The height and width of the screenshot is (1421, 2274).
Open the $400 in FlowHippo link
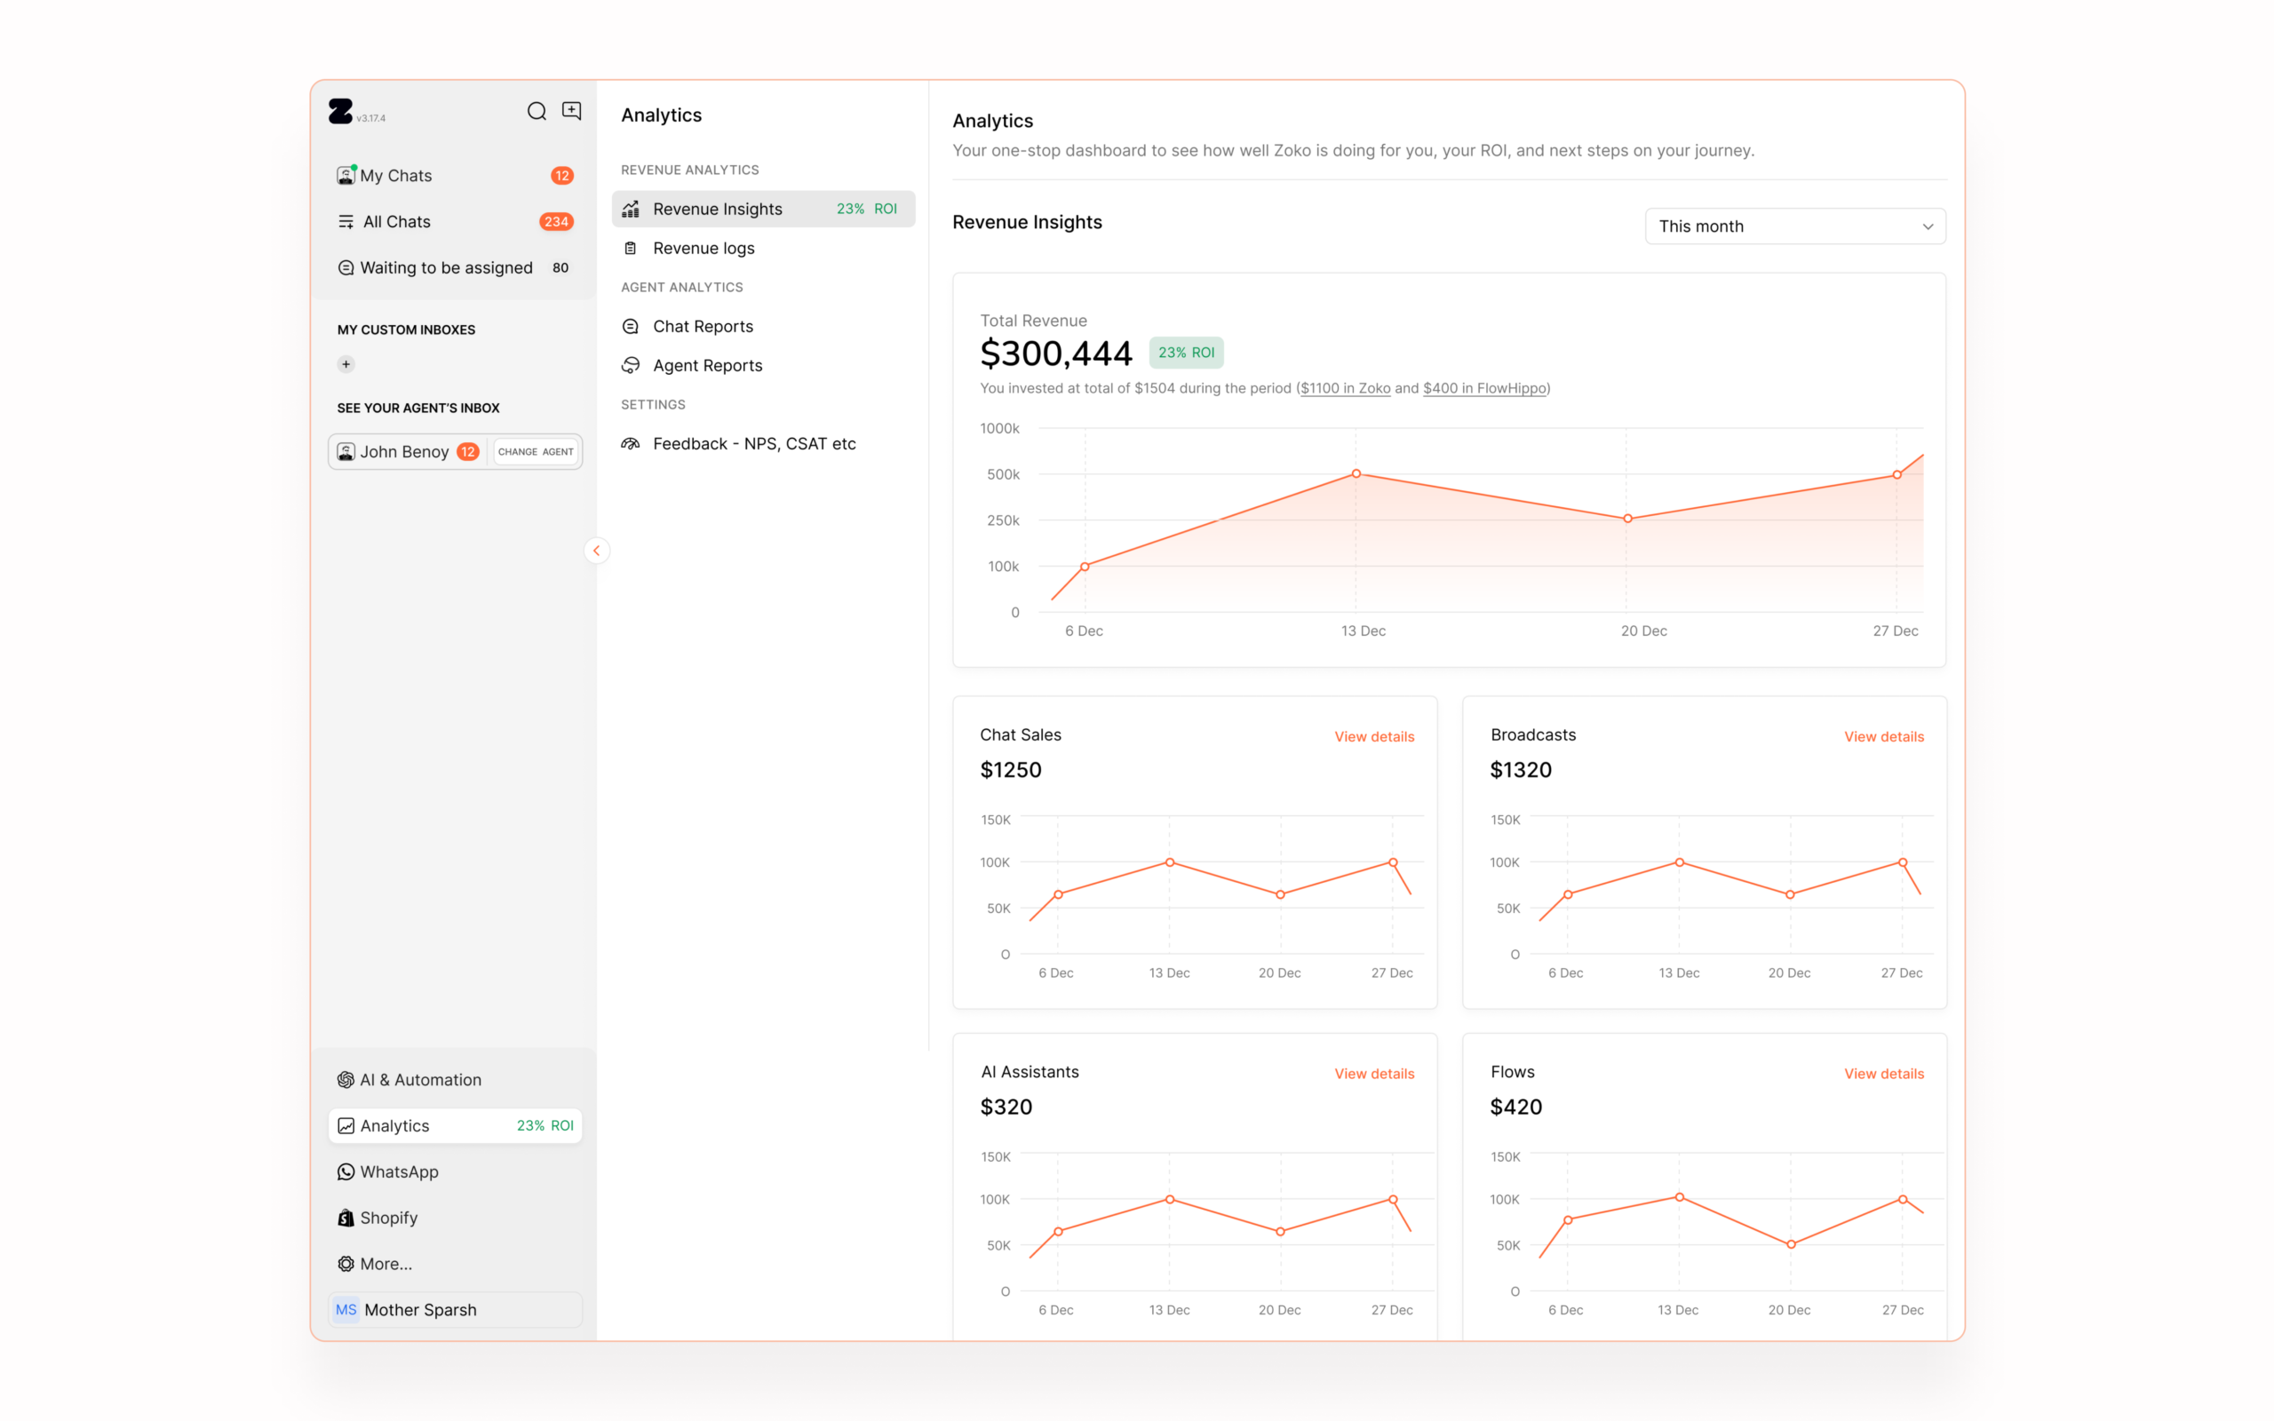[1484, 388]
